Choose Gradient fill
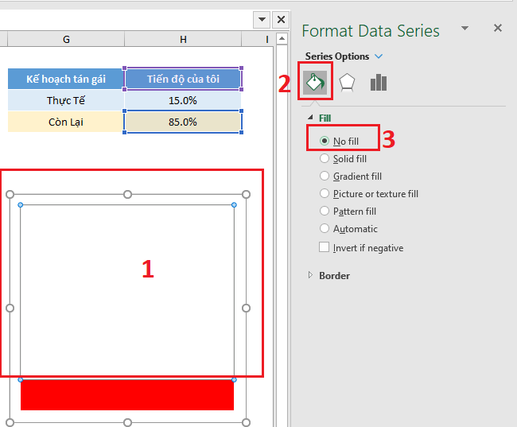 coord(325,176)
